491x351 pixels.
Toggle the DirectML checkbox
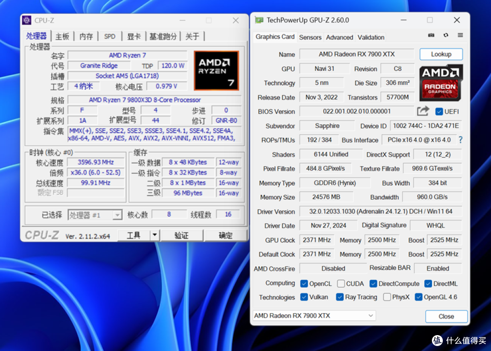pyautogui.click(x=428, y=284)
